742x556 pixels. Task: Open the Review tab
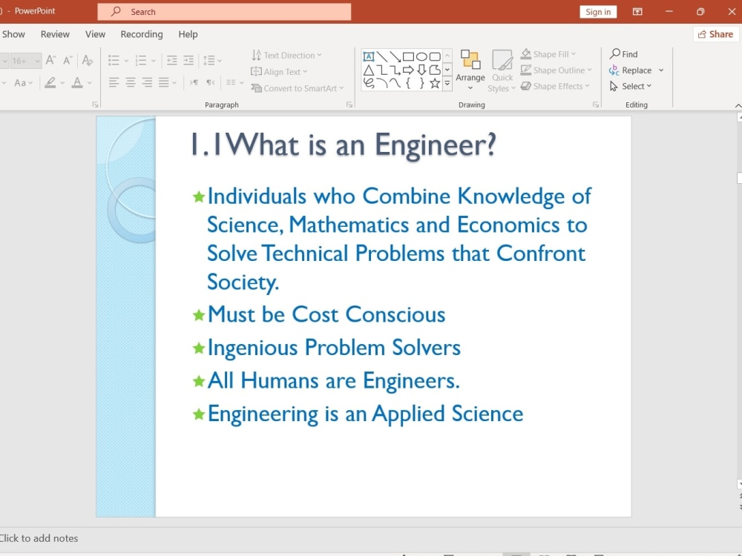click(55, 34)
